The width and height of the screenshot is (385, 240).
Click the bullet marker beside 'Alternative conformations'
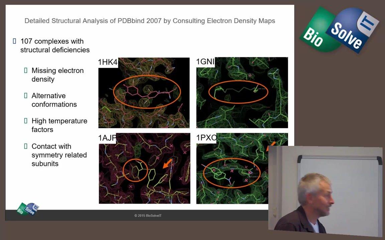[x=26, y=96]
